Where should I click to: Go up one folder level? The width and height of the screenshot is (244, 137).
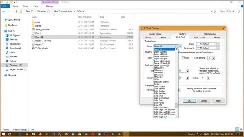click(16, 11)
